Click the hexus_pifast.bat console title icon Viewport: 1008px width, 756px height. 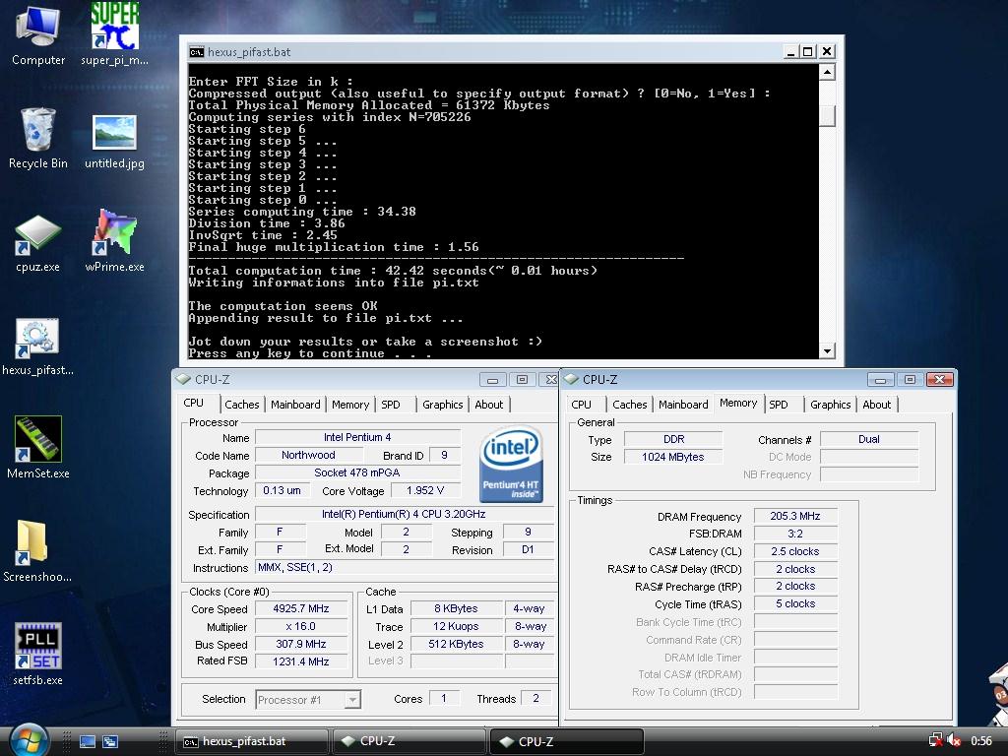[196, 52]
